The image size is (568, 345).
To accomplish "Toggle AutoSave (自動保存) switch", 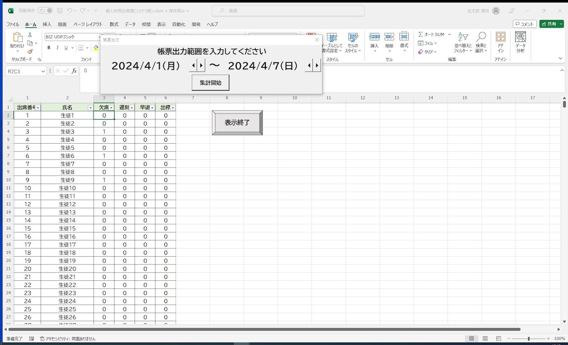I will (x=45, y=10).
